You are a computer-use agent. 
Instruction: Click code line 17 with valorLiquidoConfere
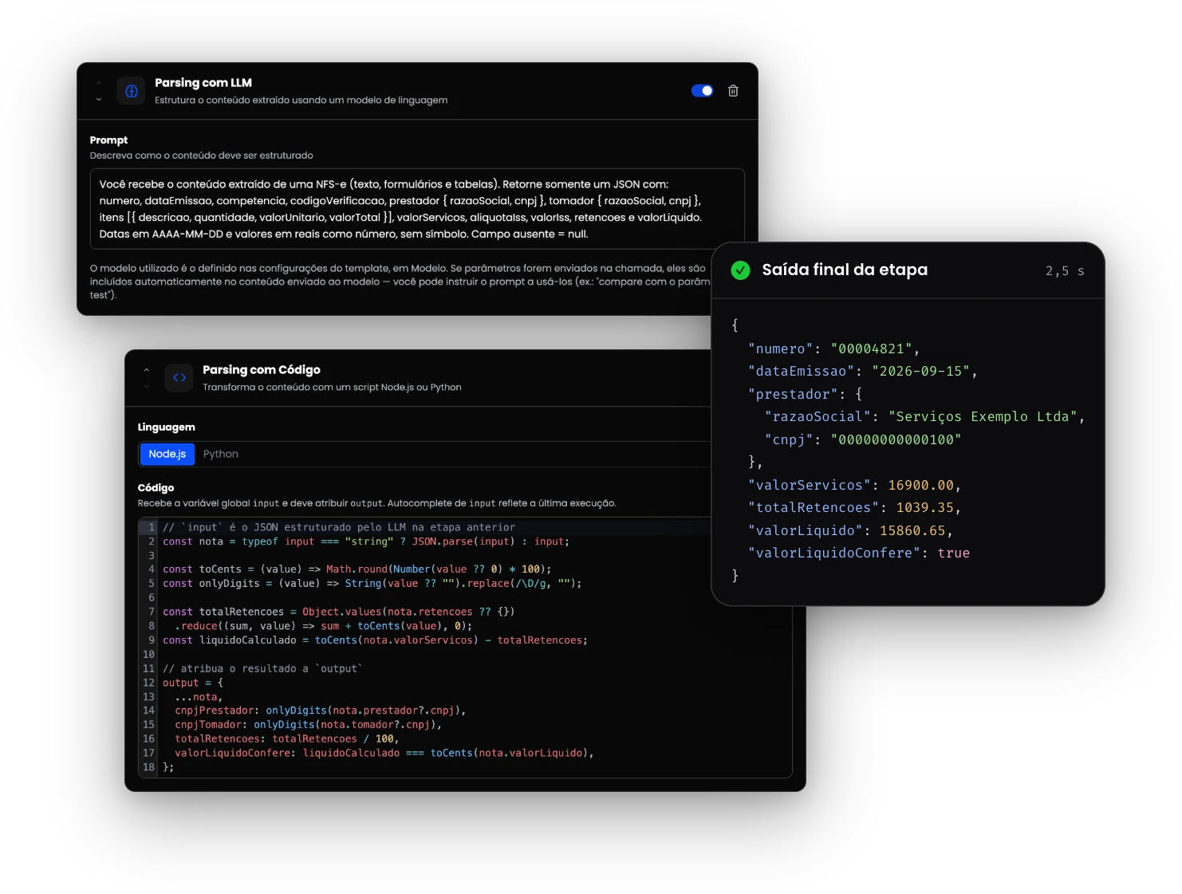[x=384, y=753]
